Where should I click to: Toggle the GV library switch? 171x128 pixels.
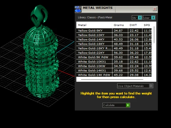point(137,18)
